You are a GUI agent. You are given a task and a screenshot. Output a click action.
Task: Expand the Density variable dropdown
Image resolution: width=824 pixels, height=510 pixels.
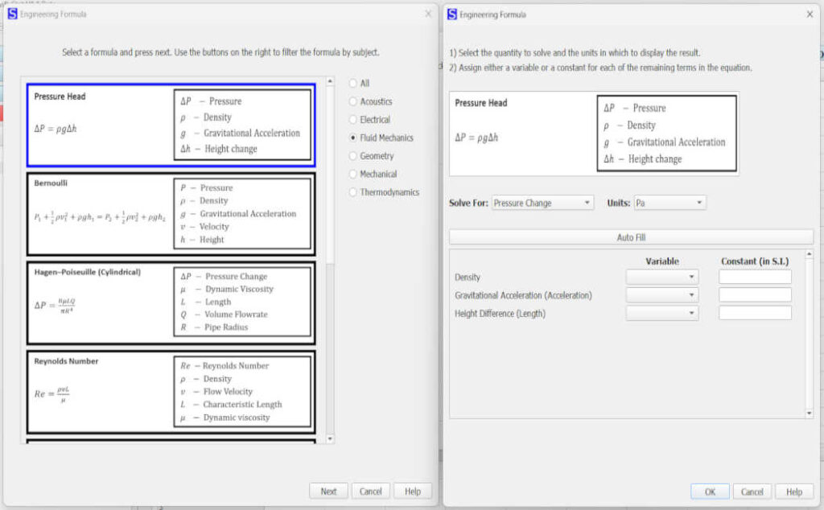[661, 278]
